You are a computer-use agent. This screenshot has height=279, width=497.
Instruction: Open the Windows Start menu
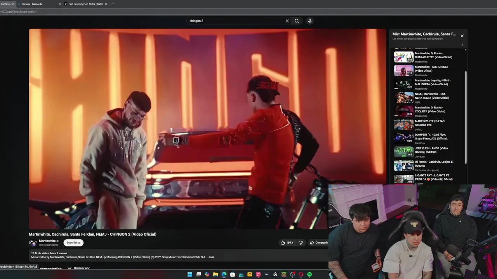click(190, 274)
